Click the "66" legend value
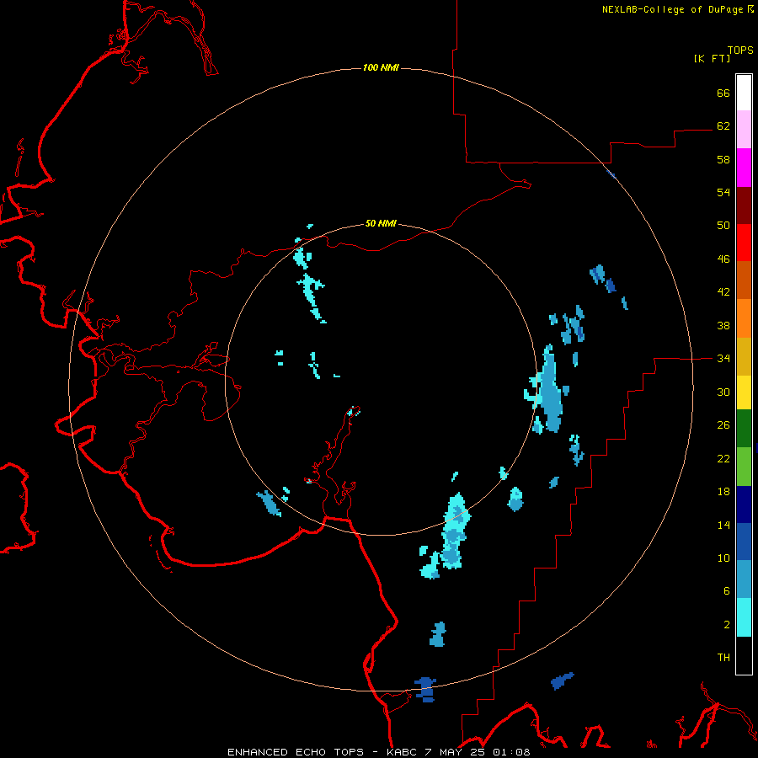Screen dimensions: 758x758 click(x=723, y=93)
